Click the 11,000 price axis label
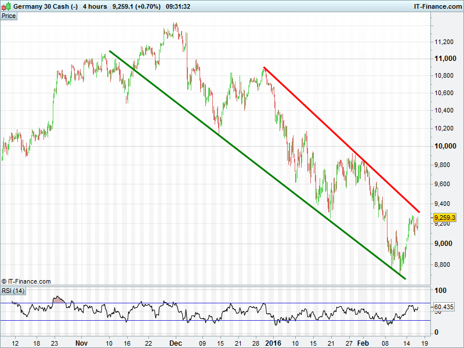This screenshot has width=464, height=348. (445, 59)
